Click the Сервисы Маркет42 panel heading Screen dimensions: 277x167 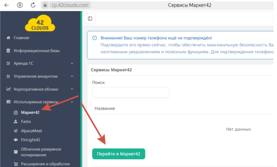coord(111,70)
